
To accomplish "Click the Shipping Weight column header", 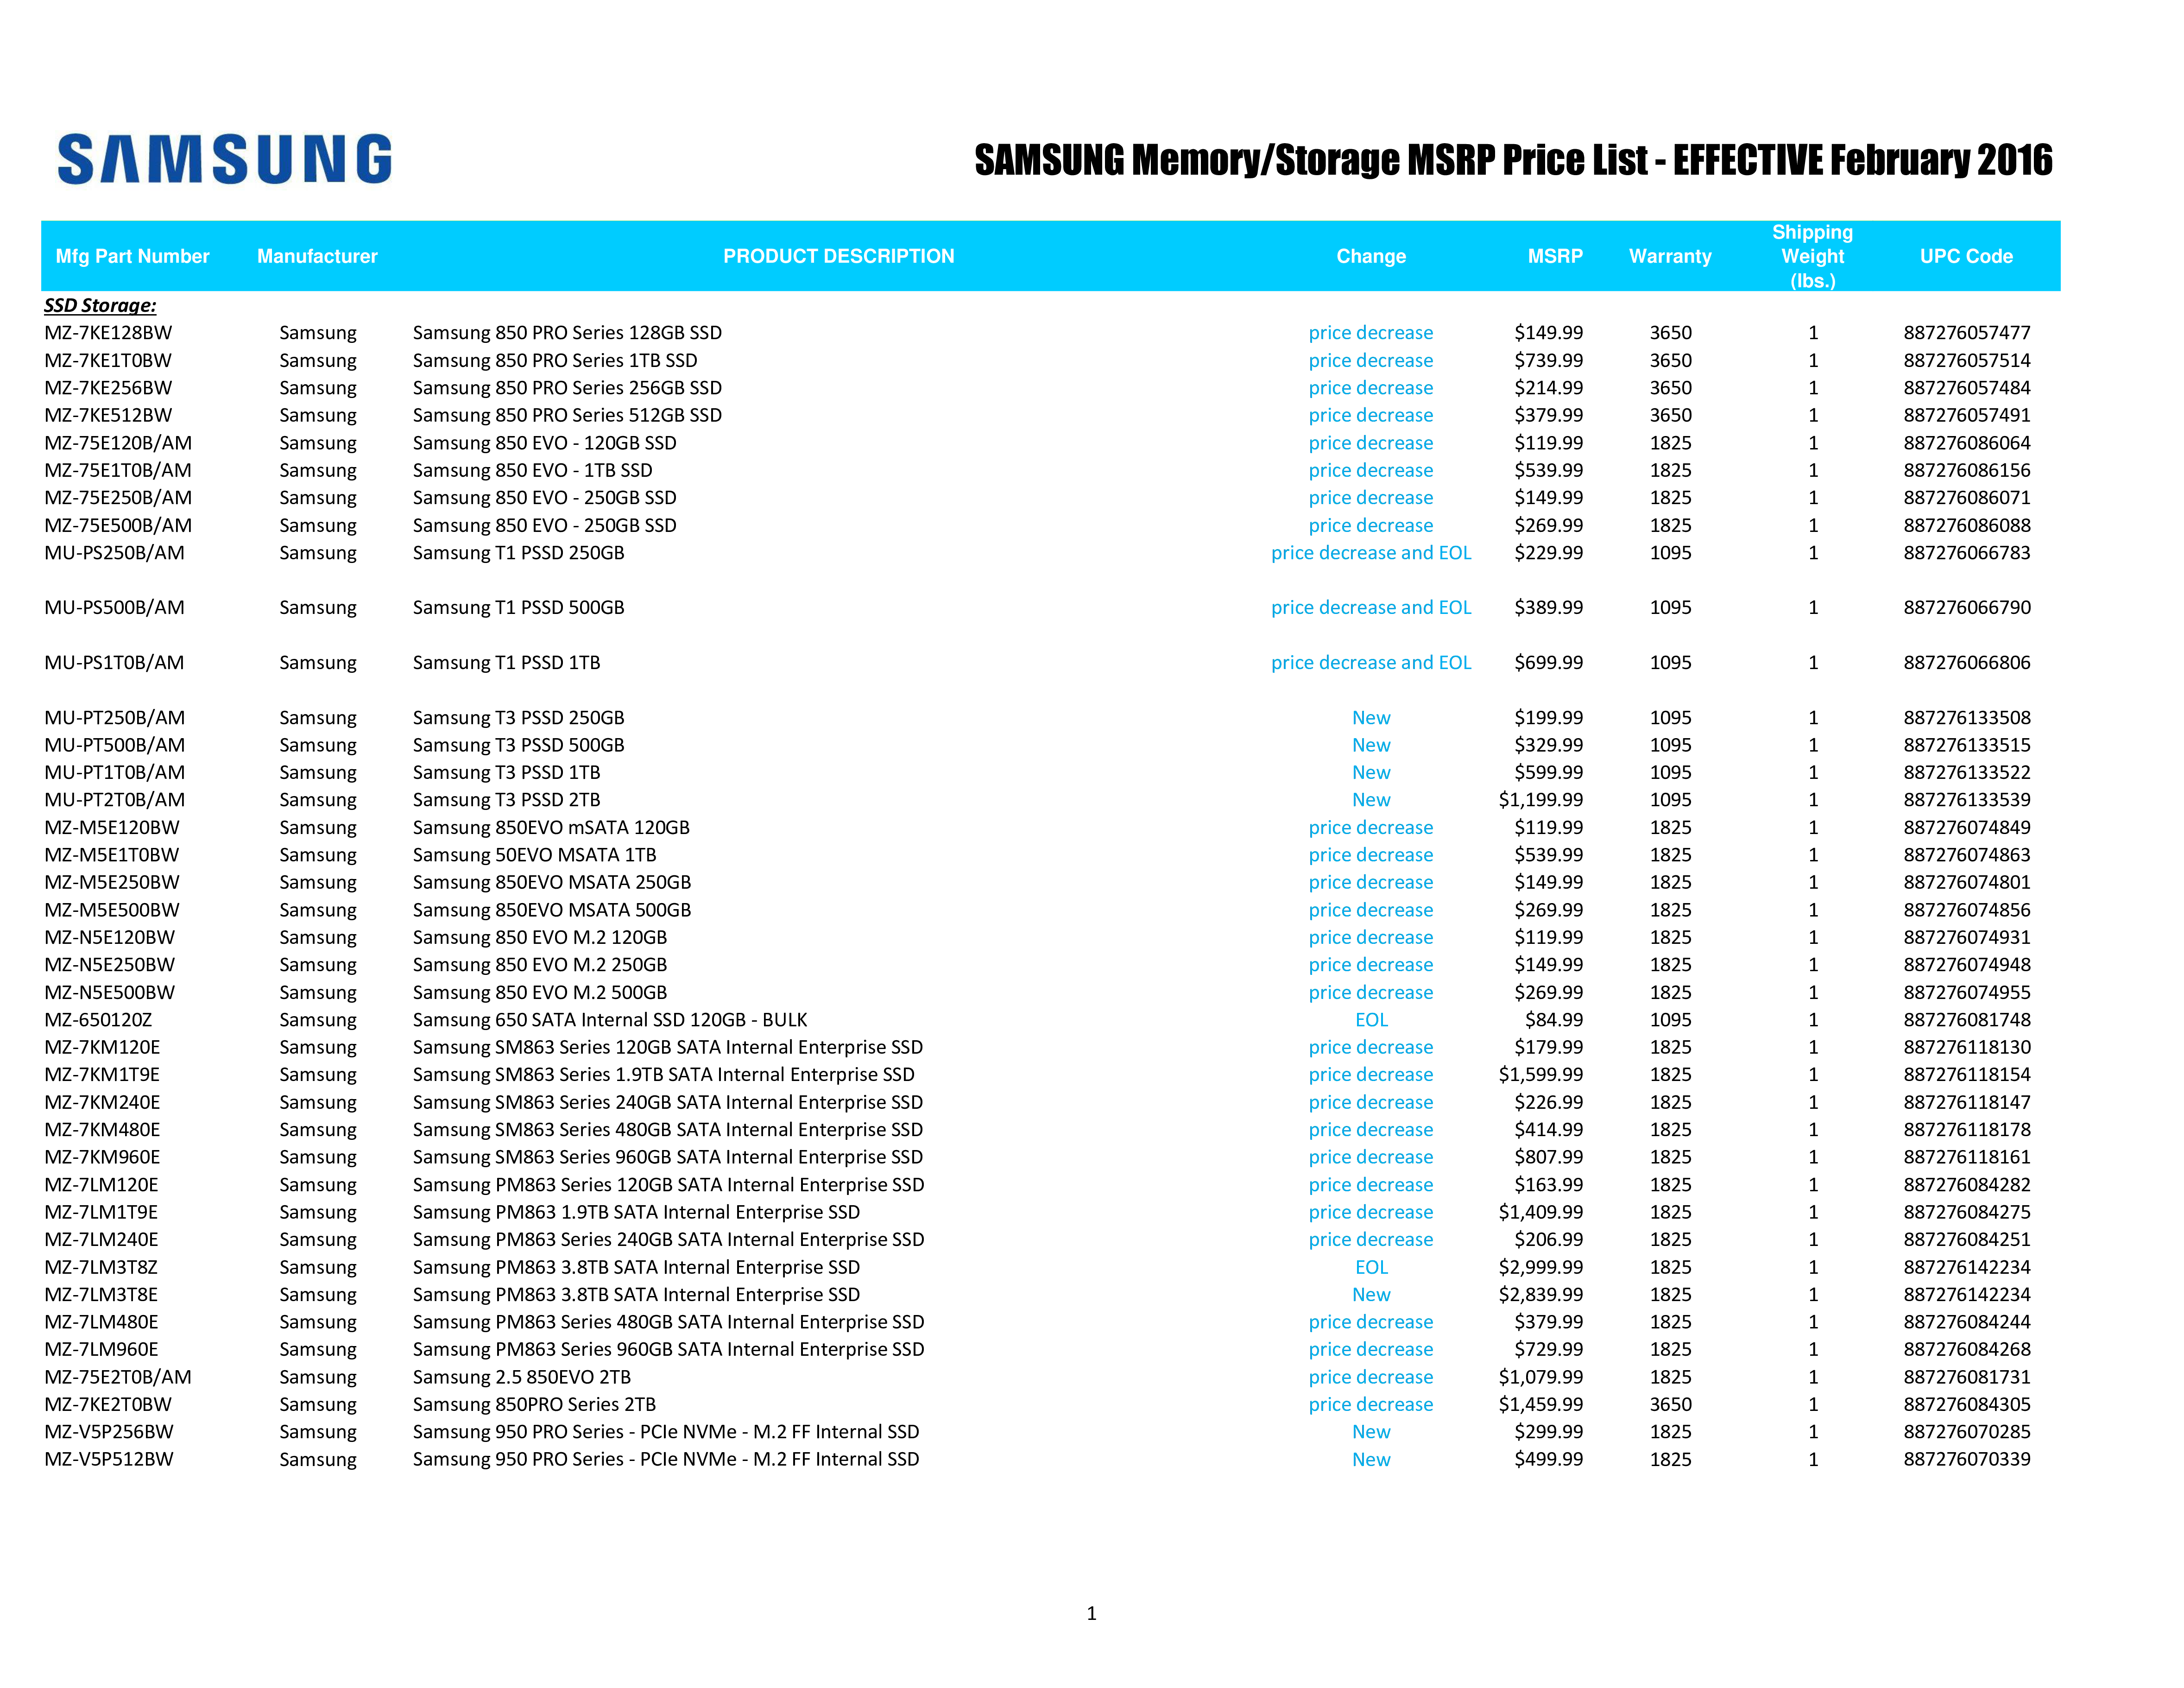I will pos(1812,255).
